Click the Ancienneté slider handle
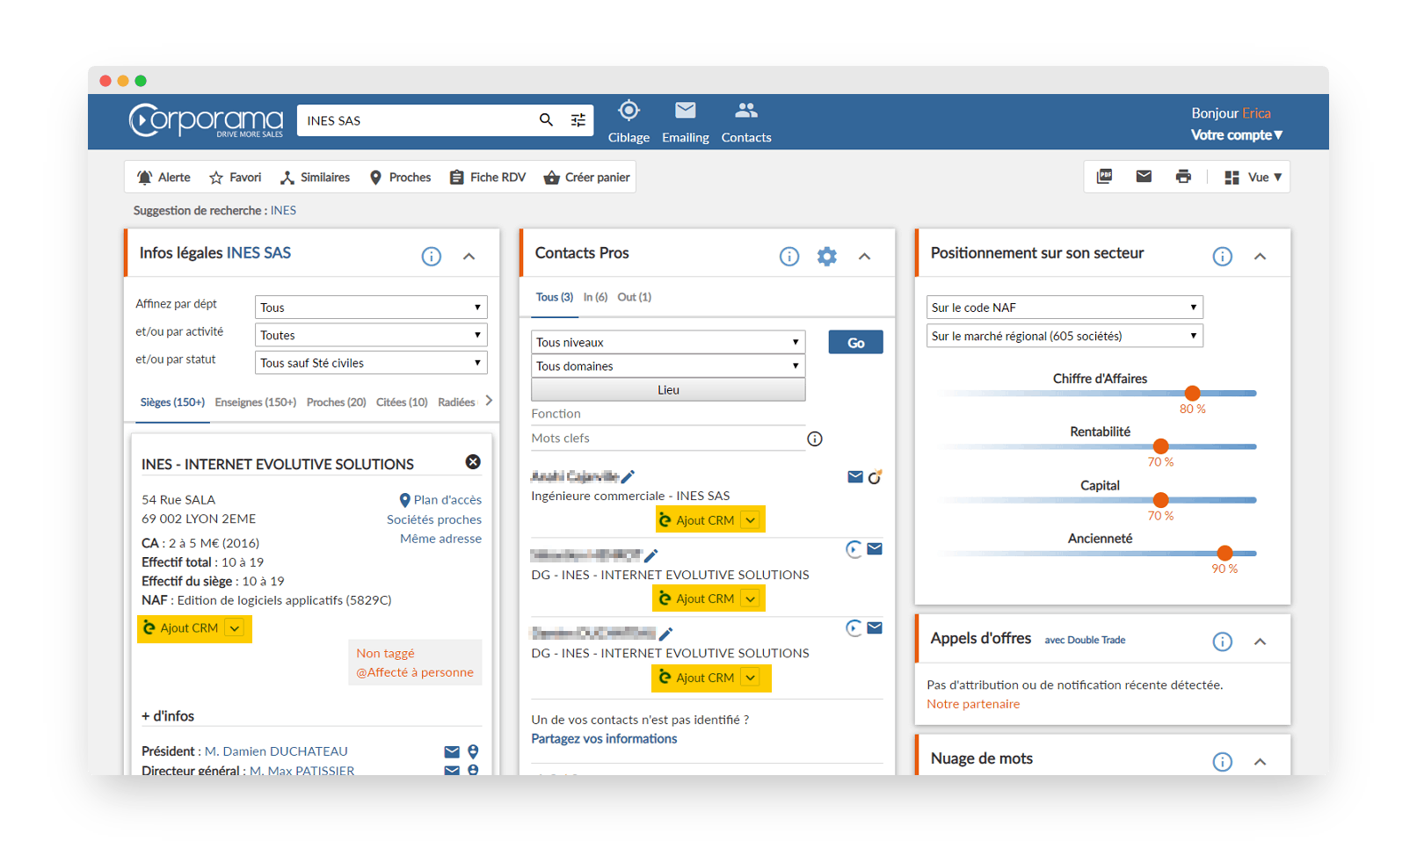The image size is (1417, 841). pos(1224,553)
